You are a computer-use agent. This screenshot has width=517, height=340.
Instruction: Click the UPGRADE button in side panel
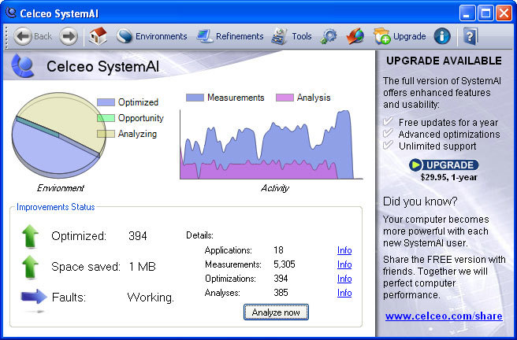coord(444,165)
